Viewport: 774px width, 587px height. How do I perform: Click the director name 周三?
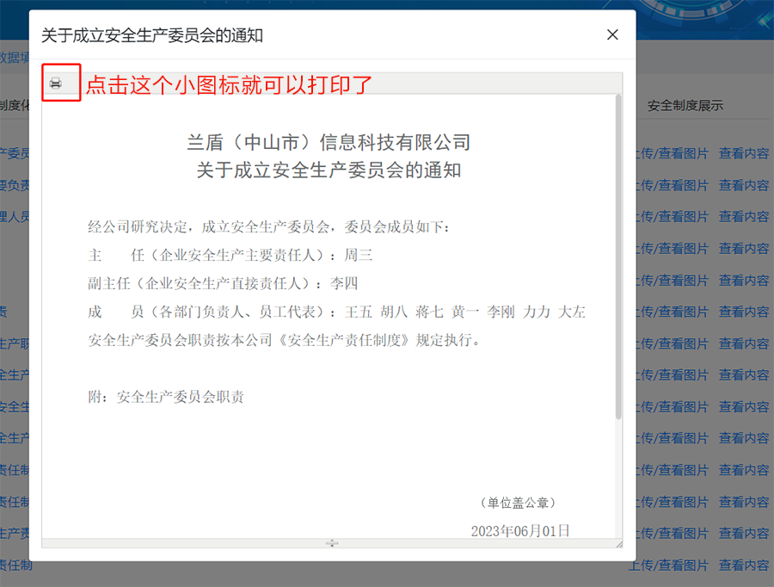tap(359, 255)
